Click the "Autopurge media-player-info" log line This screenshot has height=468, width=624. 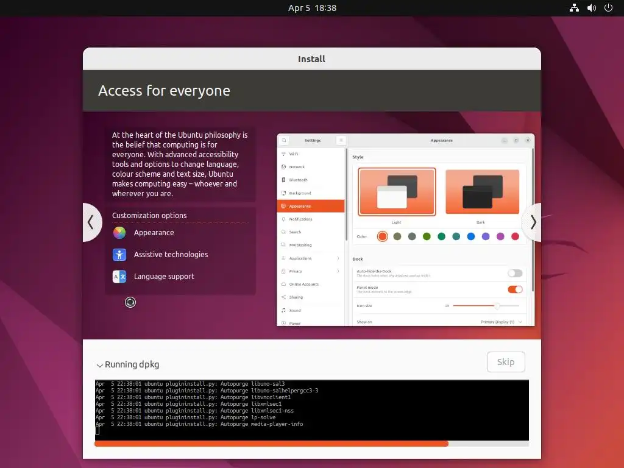coord(199,424)
